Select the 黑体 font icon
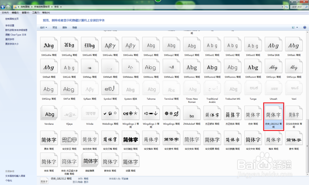The image size is (309, 185). 49,138
